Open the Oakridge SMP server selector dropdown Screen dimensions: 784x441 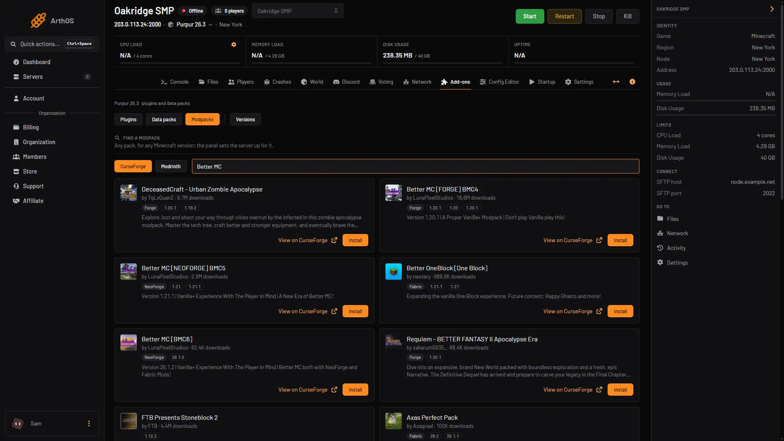[x=298, y=11]
